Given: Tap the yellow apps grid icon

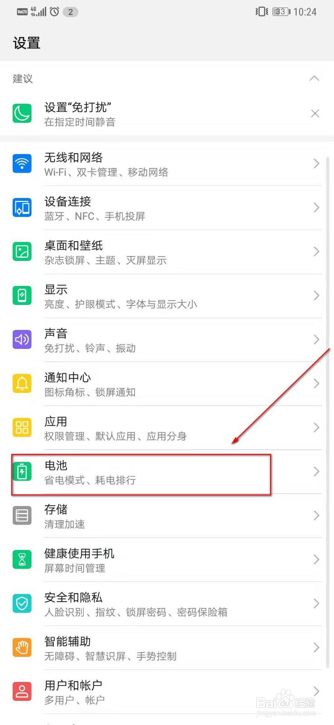Looking at the screenshot, I should click(x=22, y=427).
